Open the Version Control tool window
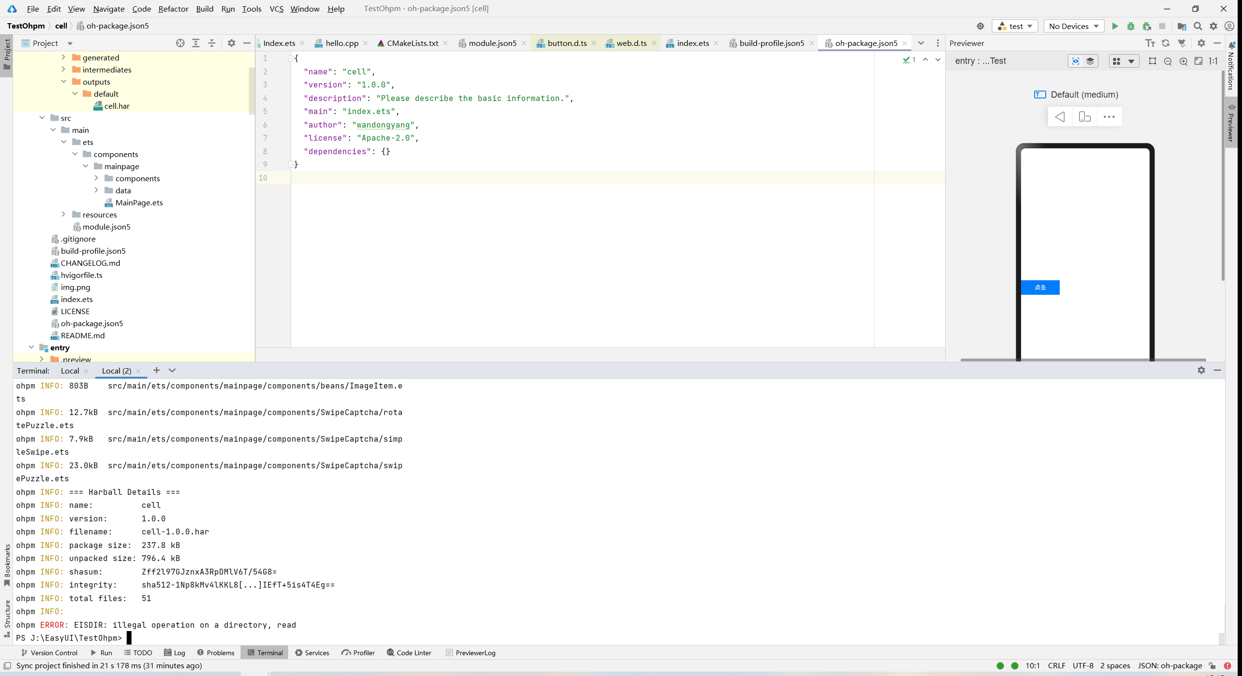The width and height of the screenshot is (1242, 676). click(x=49, y=653)
